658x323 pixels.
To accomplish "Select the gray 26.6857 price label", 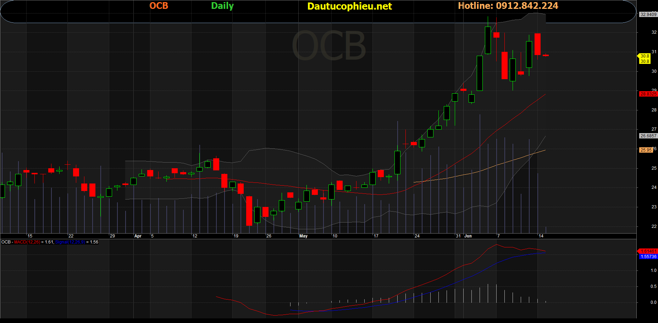I will pos(648,136).
